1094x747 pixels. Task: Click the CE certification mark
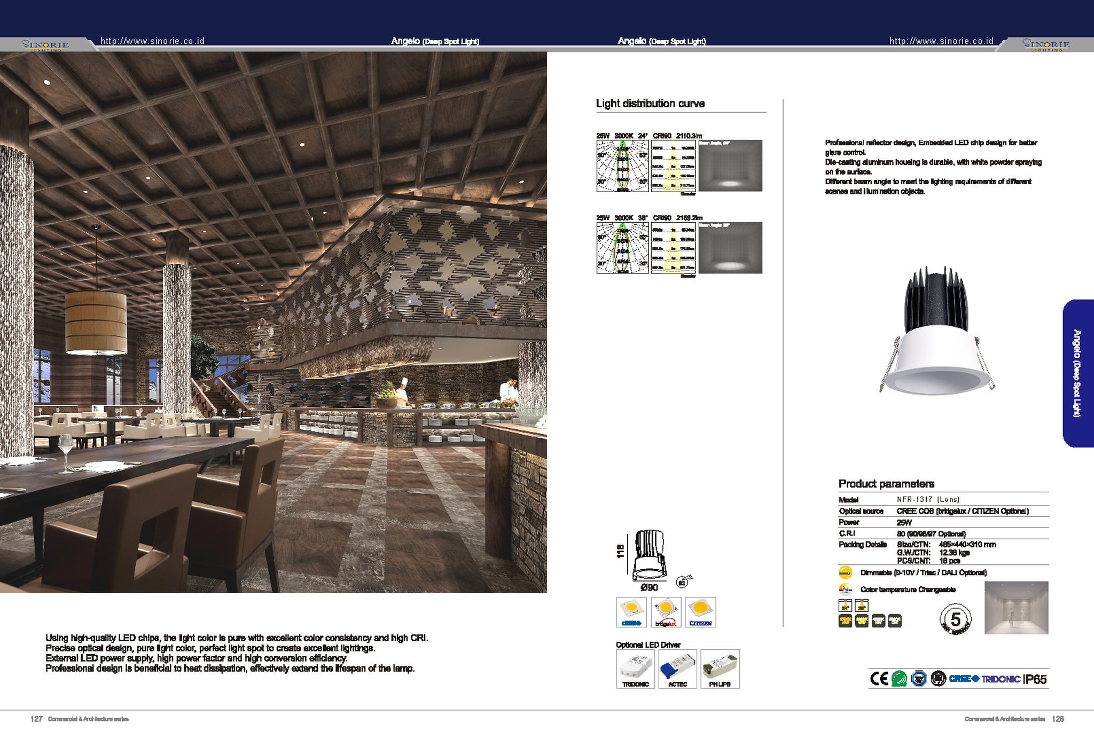[x=879, y=679]
